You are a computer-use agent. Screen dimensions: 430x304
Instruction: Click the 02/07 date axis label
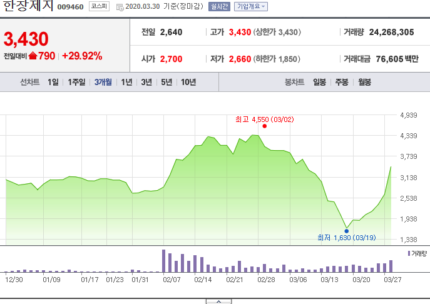coord(171,280)
